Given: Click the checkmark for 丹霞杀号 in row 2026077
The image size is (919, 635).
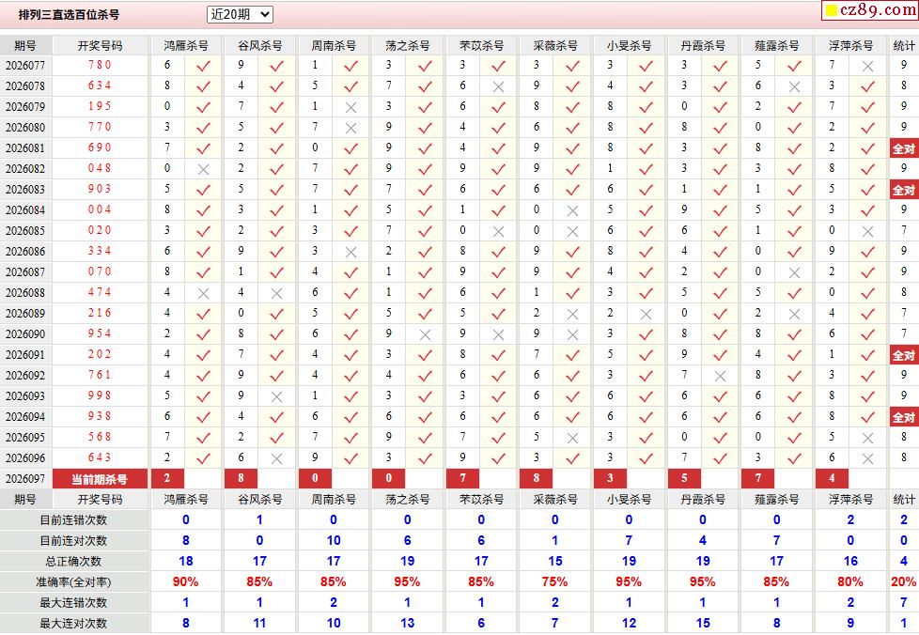Looking at the screenshot, I should tap(720, 66).
